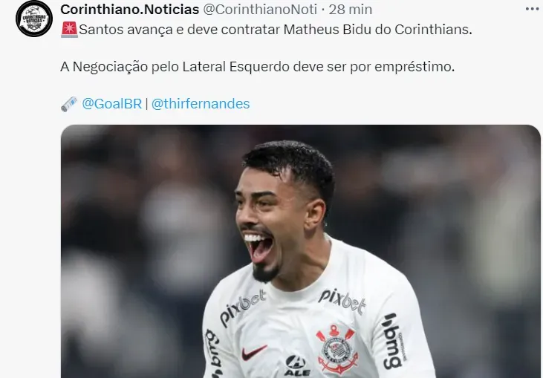Click the red siren emoji
This screenshot has width=543, height=378.
pos(69,30)
